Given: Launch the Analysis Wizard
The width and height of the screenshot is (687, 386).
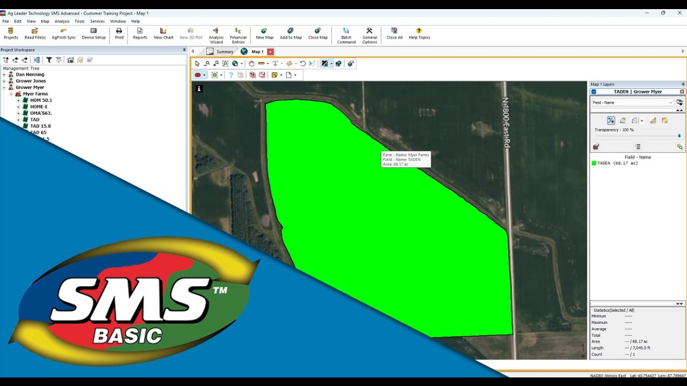Looking at the screenshot, I should click(216, 35).
